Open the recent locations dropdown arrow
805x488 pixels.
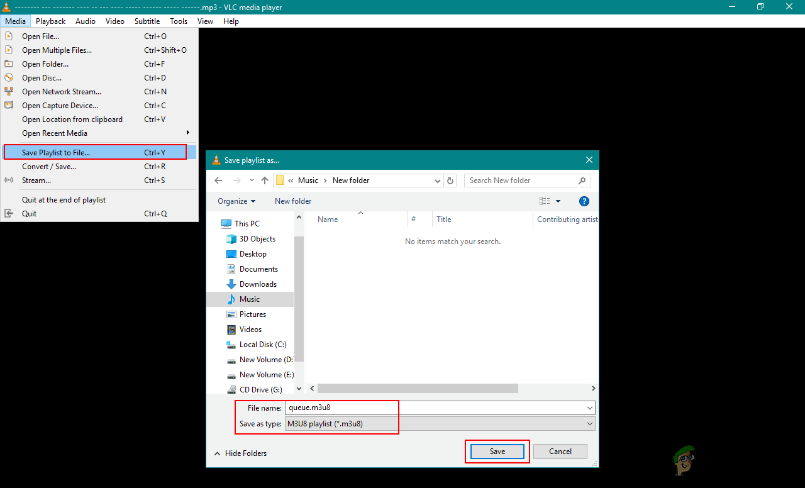[x=252, y=180]
